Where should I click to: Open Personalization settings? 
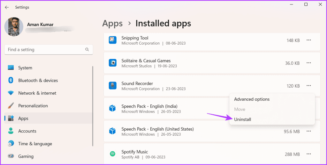pyautogui.click(x=49, y=106)
